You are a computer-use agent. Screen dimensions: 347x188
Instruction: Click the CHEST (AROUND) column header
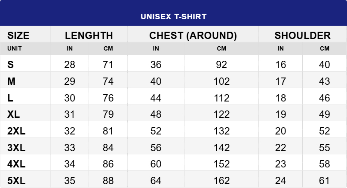coord(193,36)
